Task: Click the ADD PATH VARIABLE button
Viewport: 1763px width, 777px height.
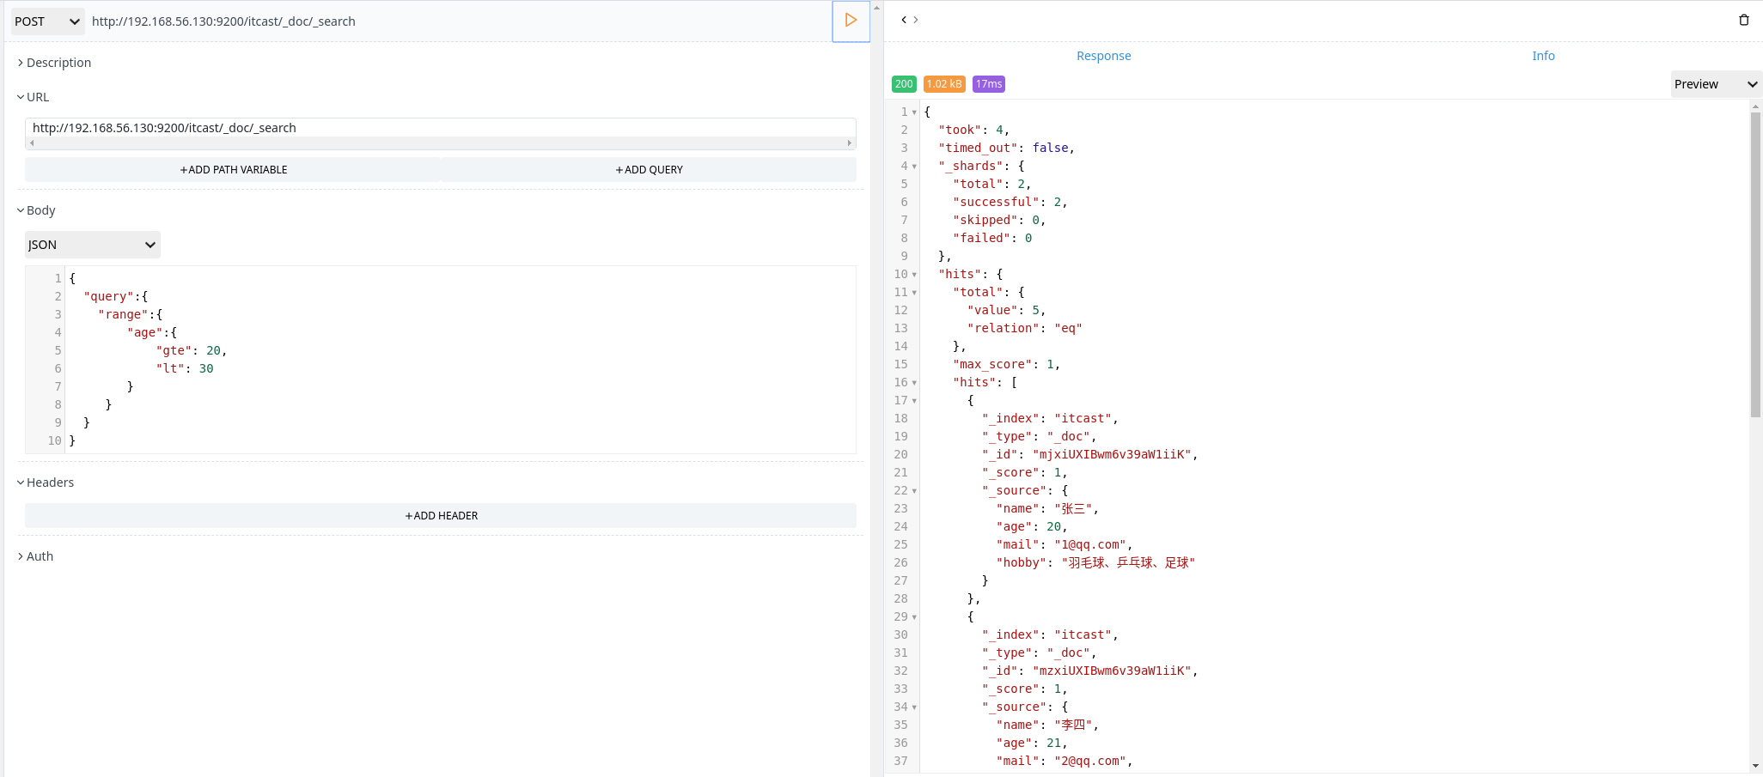Action: point(233,169)
